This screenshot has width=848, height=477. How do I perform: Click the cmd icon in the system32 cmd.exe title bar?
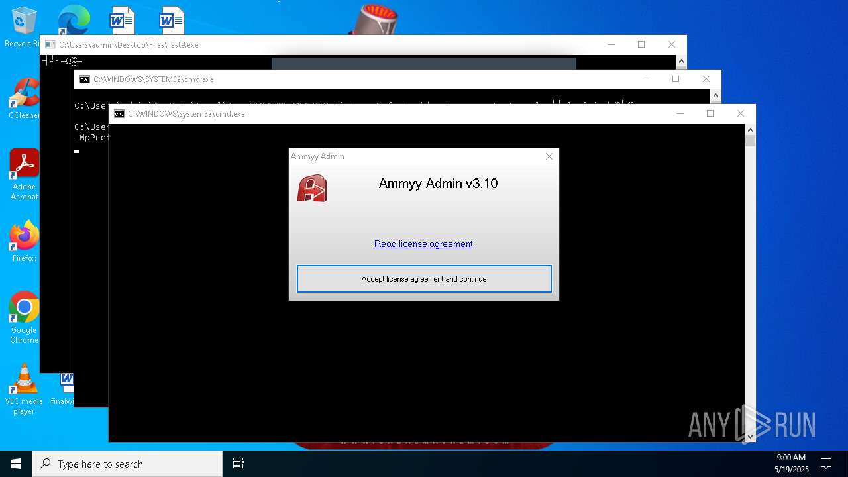119,114
